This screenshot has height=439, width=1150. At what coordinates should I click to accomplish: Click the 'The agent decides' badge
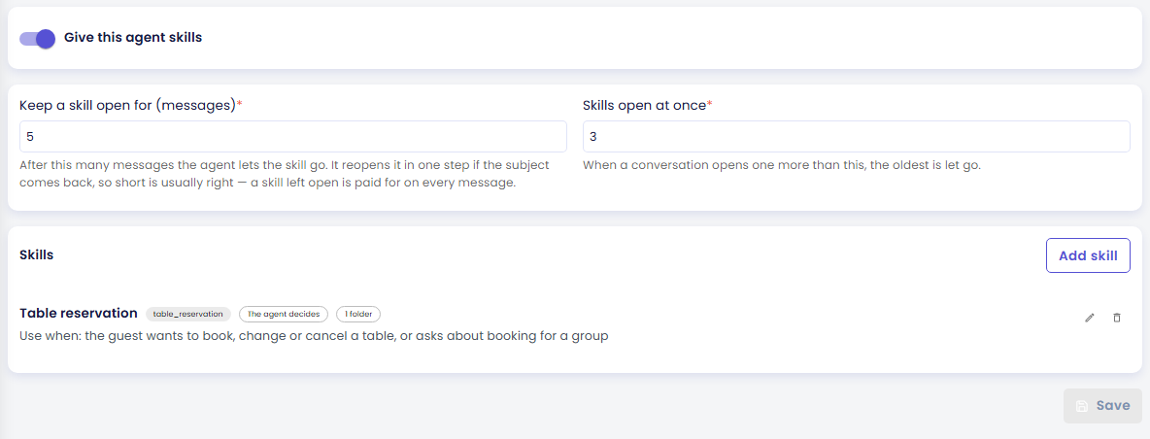283,314
